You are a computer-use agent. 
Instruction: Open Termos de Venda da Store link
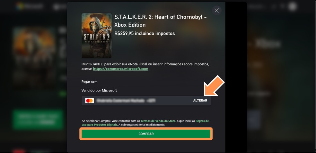pos(158,121)
